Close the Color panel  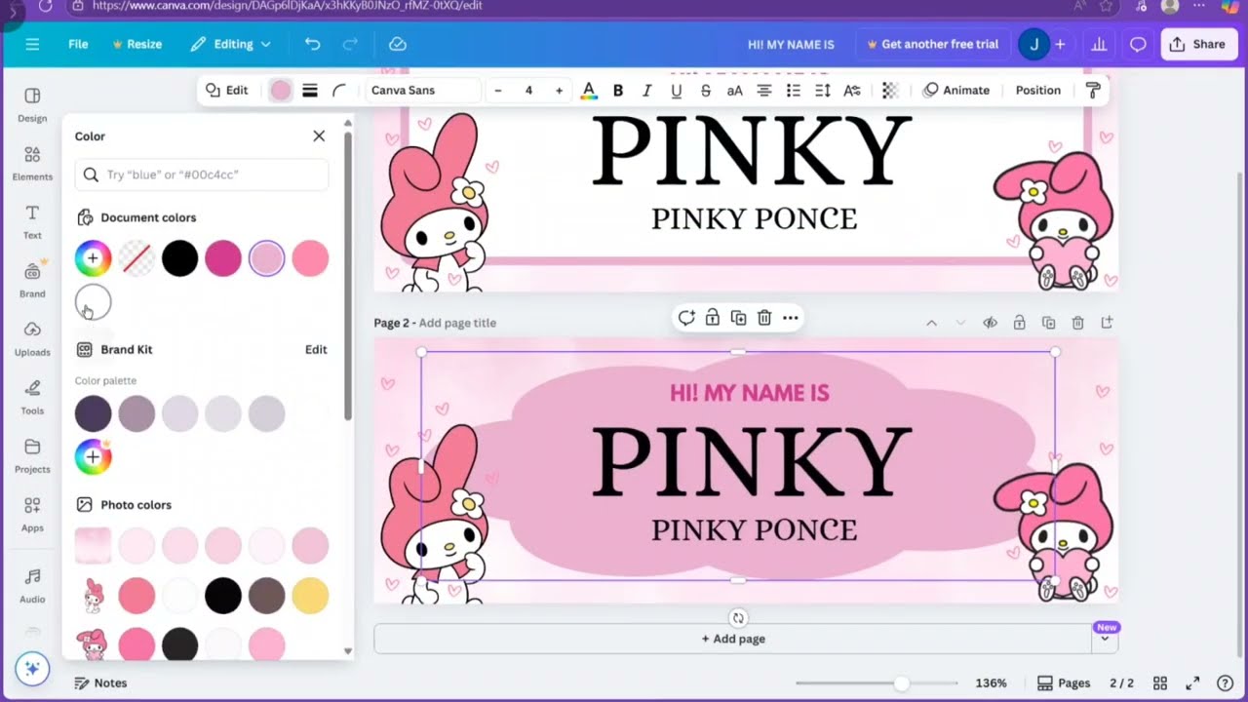point(319,136)
